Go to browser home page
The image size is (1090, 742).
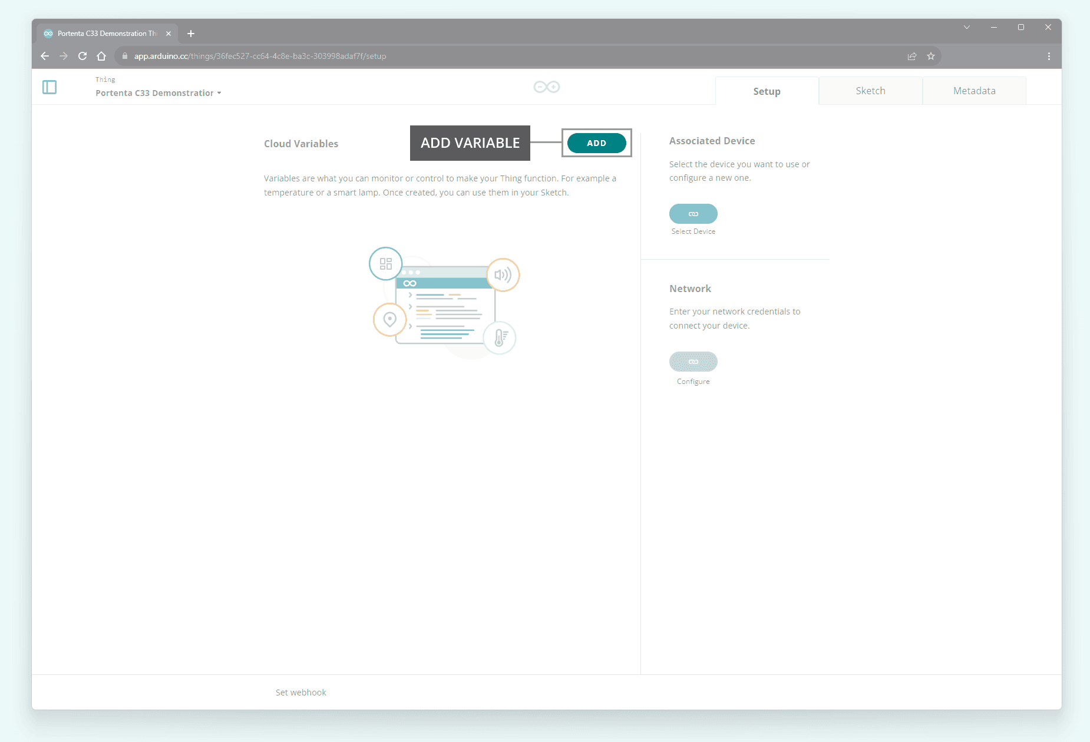pyautogui.click(x=101, y=57)
